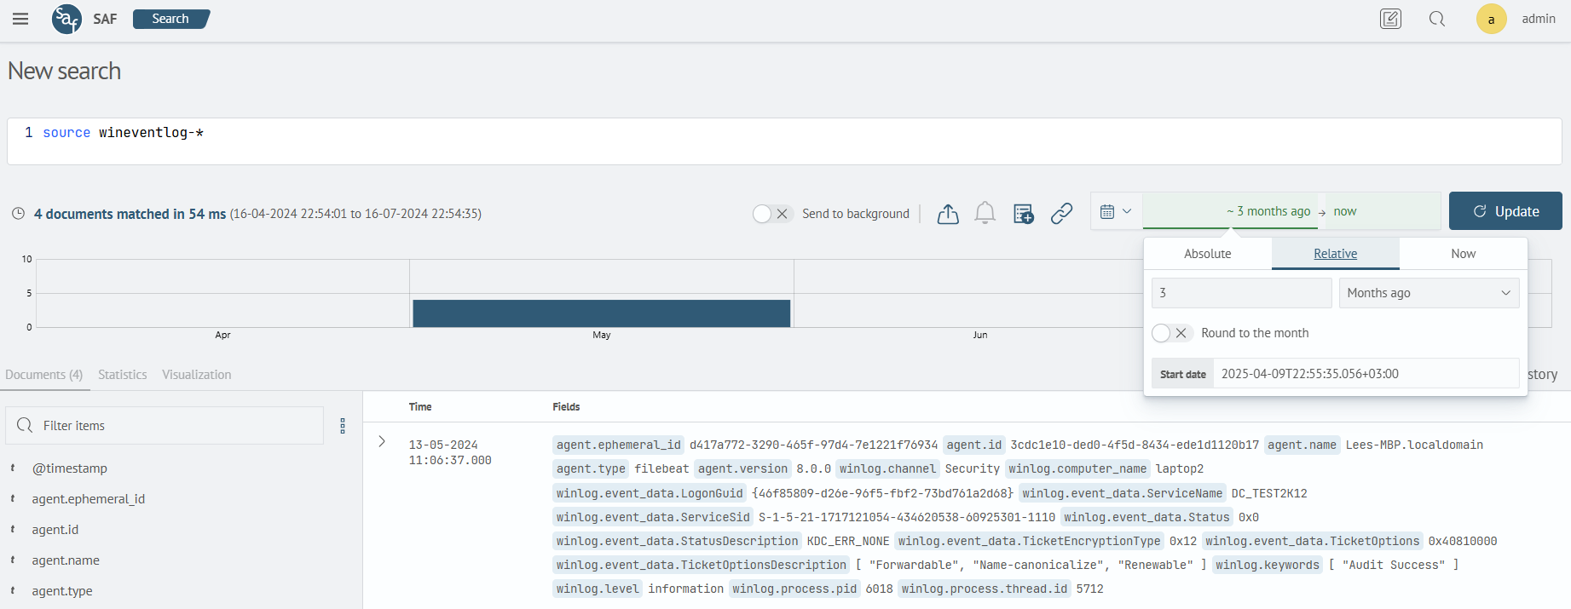The width and height of the screenshot is (1571, 609).
Task: Toggle Send to background switch
Action: [x=773, y=214]
